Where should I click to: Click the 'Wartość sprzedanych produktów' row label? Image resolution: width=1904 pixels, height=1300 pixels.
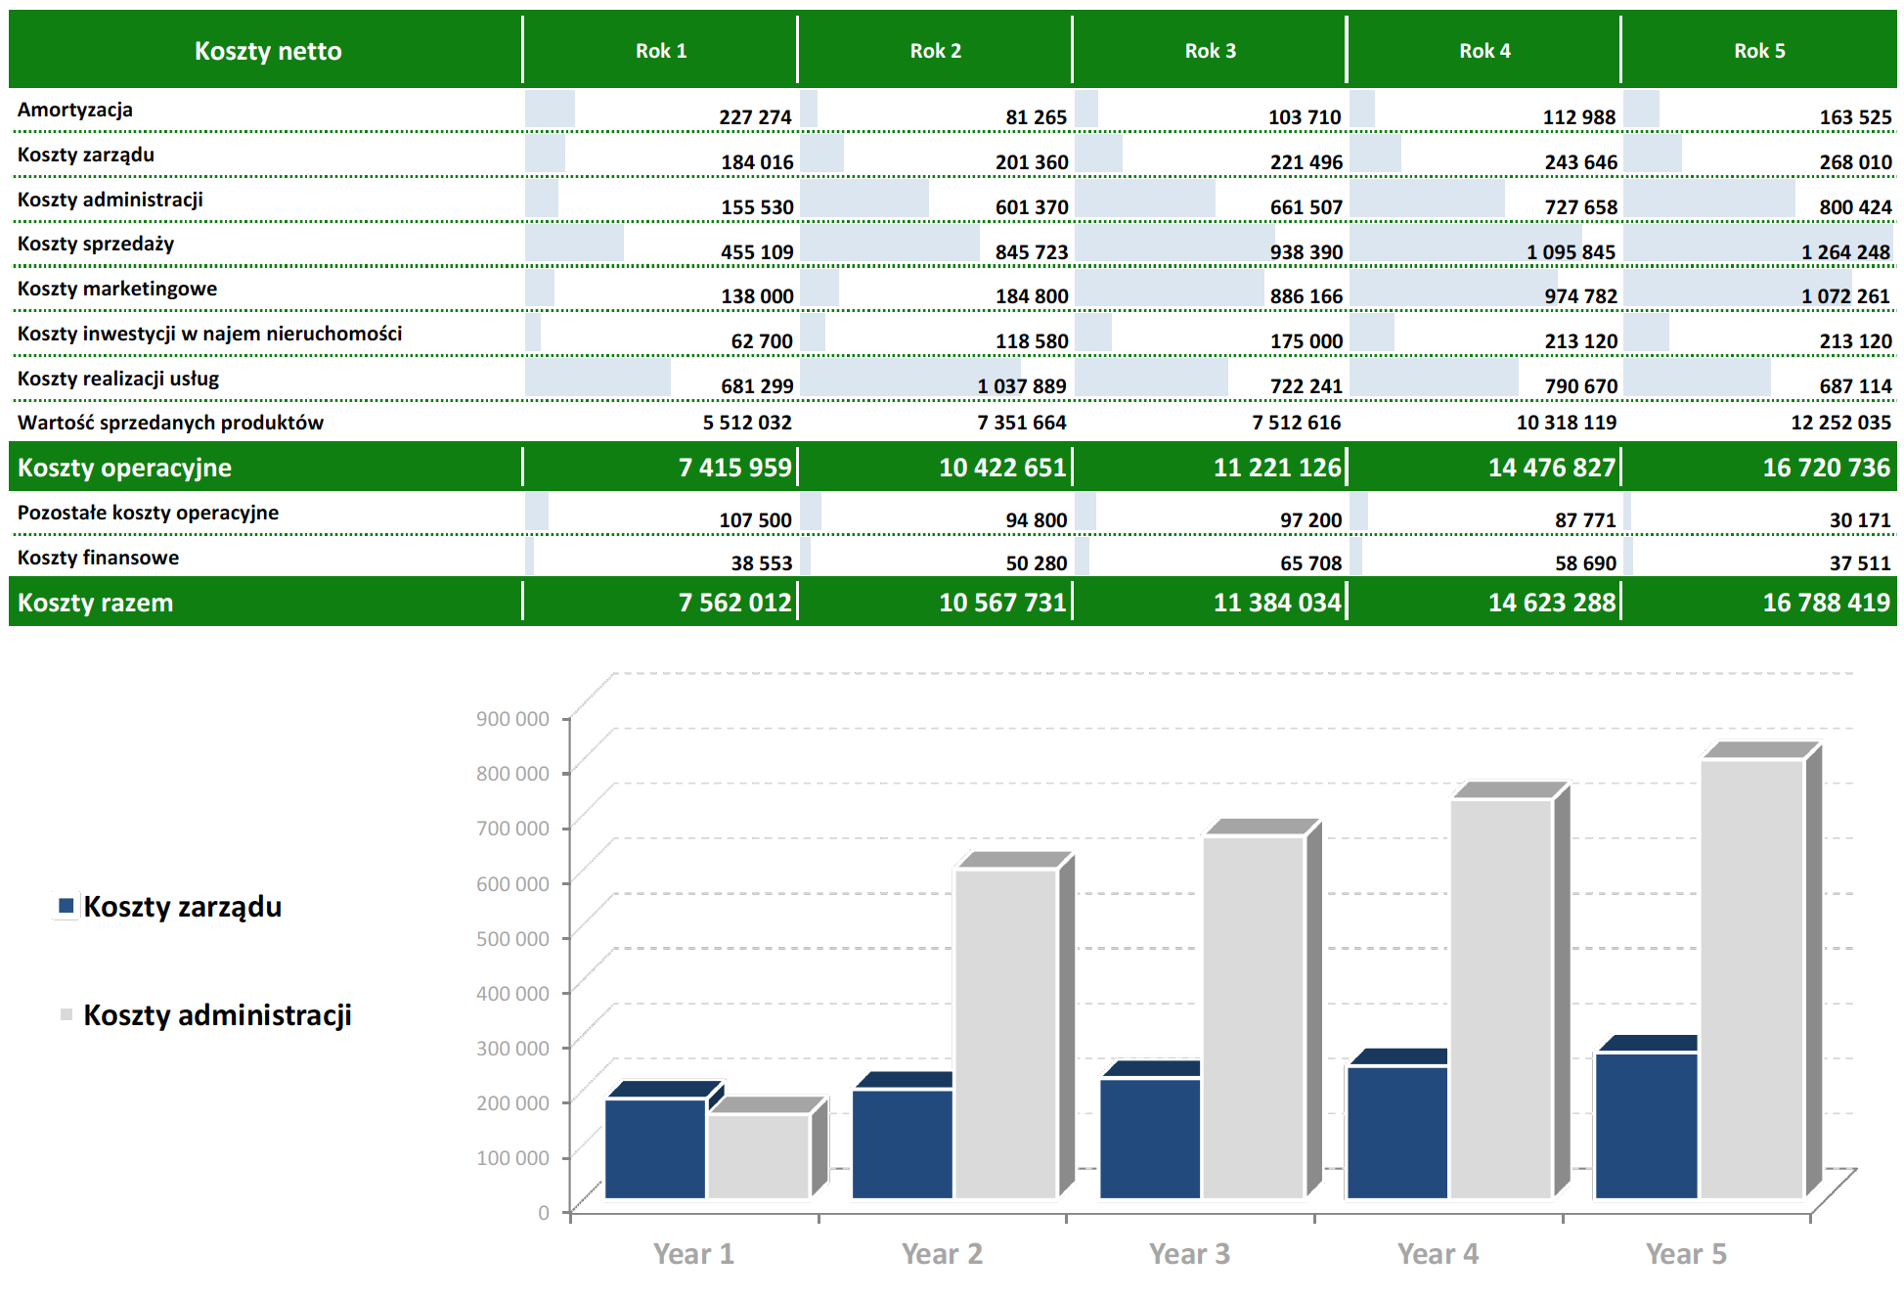(x=170, y=423)
